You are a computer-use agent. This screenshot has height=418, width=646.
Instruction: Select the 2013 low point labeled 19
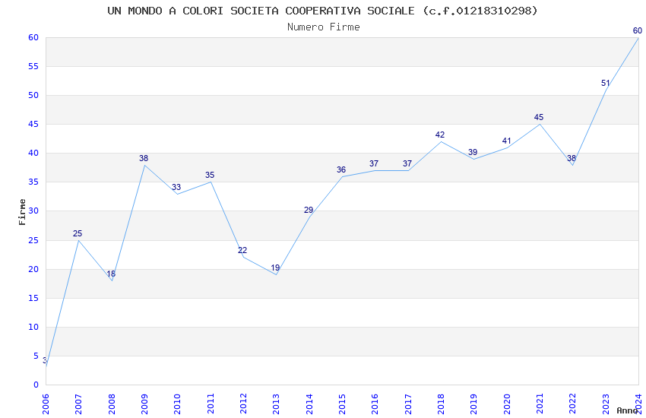click(x=275, y=268)
